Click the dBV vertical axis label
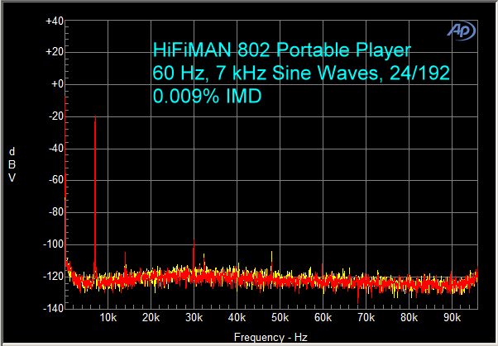Viewport: 498px width, 346px height. pyautogui.click(x=12, y=164)
